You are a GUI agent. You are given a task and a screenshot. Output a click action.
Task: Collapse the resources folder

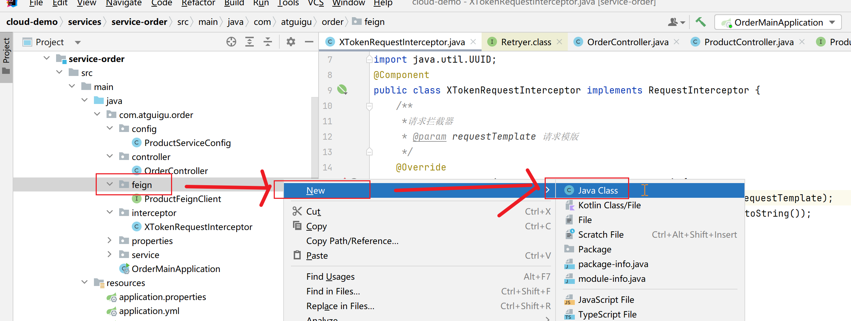tap(84, 282)
